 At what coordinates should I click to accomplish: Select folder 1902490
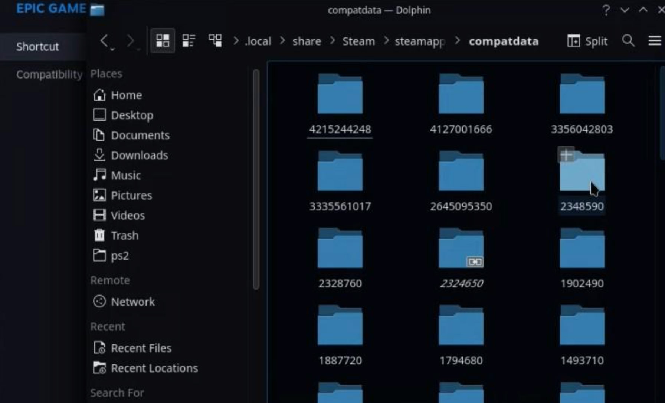[x=582, y=258]
